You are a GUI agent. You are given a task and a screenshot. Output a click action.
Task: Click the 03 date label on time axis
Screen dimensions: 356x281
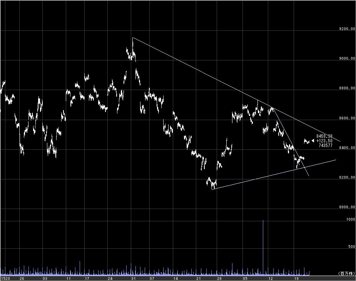coord(45,279)
